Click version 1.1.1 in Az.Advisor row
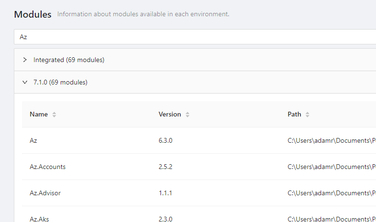This screenshot has height=222, width=376. coord(165,193)
